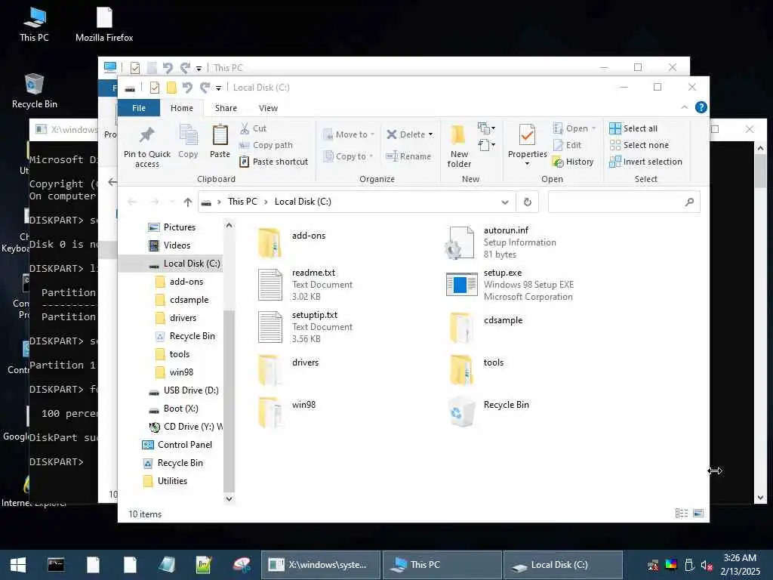Expand address bar history dropdown
The image size is (773, 580).
coord(504,202)
